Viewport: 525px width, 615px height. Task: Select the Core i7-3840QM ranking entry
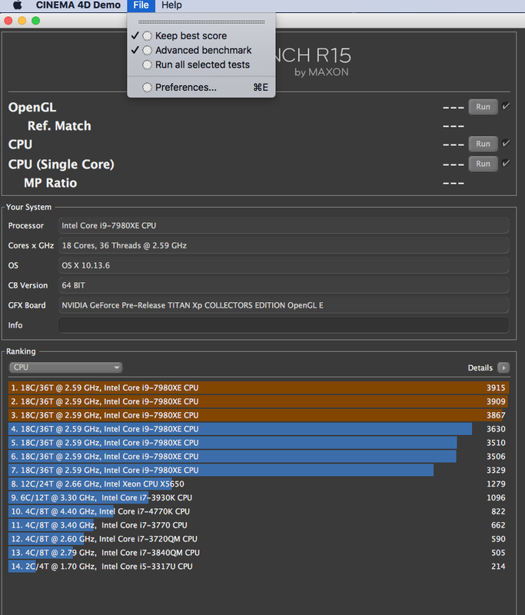pos(258,552)
